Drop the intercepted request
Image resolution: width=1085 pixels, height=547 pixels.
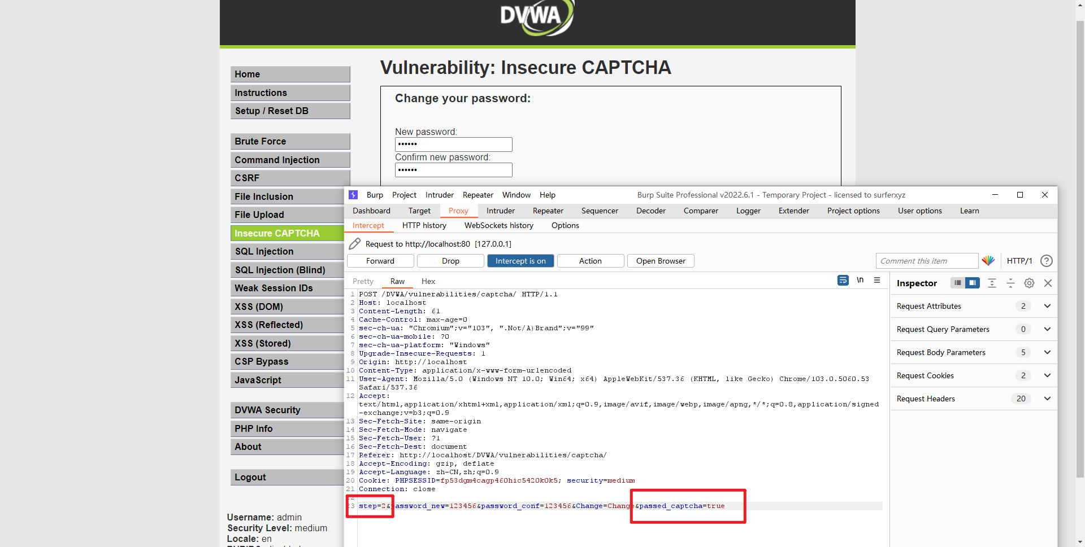coord(450,261)
